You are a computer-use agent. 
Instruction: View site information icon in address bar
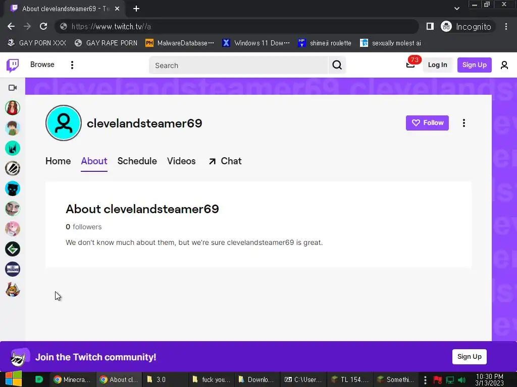pos(64,26)
